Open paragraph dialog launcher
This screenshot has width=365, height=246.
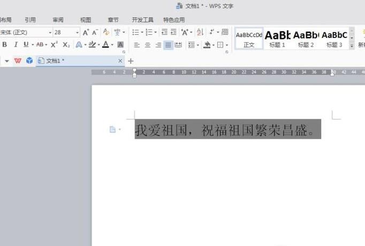coord(227,52)
